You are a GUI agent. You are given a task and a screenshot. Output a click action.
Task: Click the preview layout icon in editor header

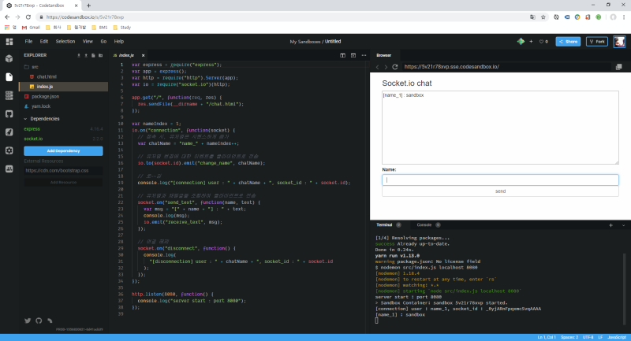[x=353, y=55]
